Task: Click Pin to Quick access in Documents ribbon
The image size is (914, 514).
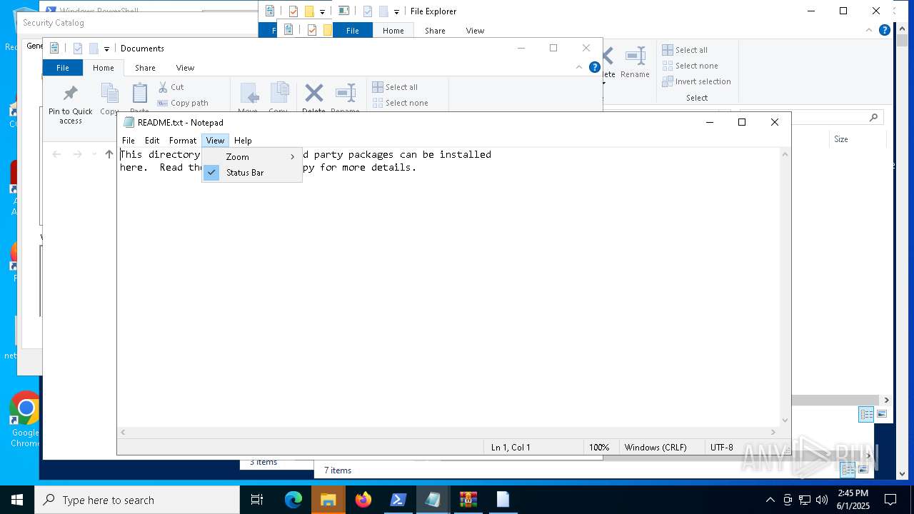Action: [x=70, y=104]
